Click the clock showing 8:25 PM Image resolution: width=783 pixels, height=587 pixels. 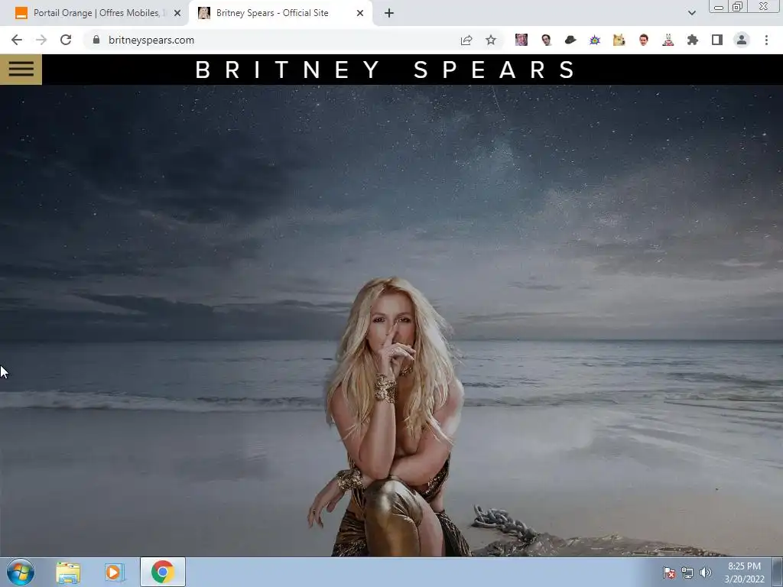click(744, 572)
